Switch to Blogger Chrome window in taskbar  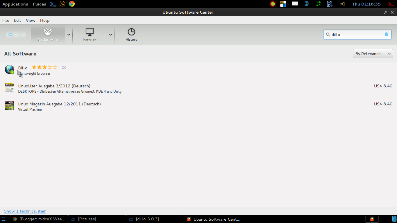coord(39,219)
